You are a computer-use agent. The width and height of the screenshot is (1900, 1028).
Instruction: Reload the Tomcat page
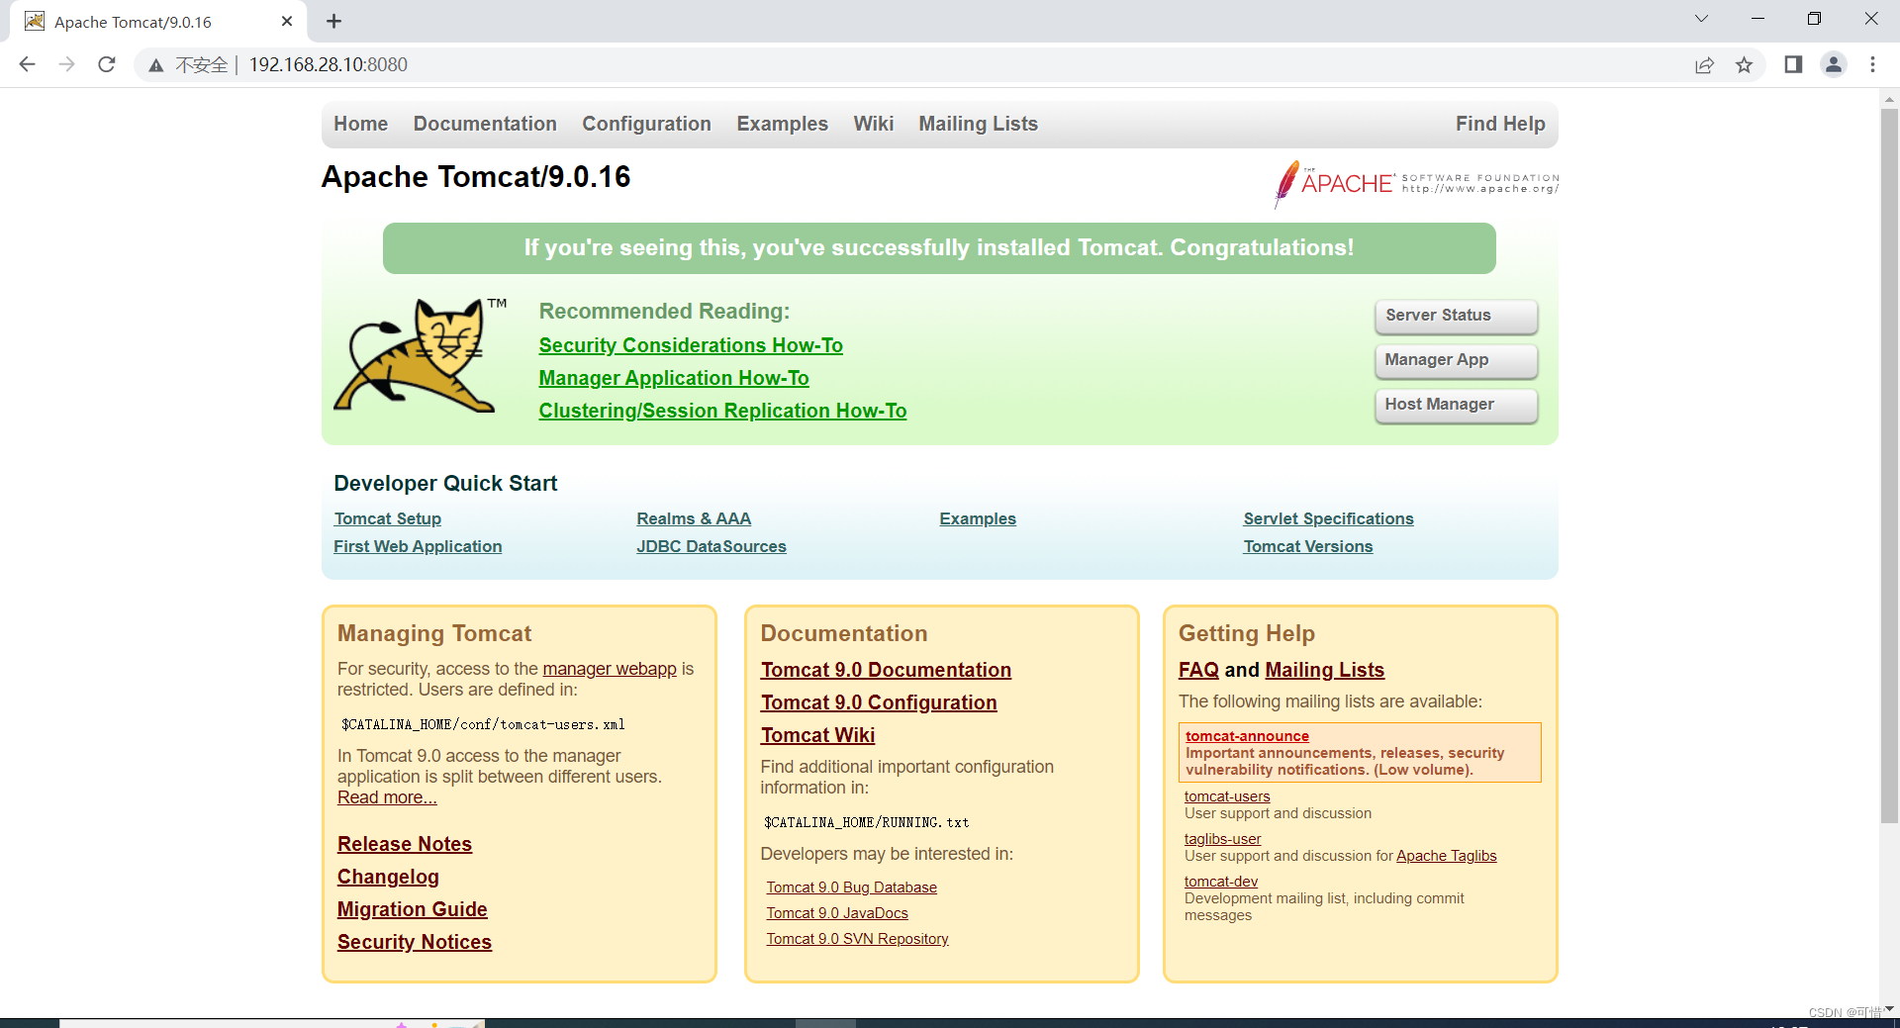107,64
